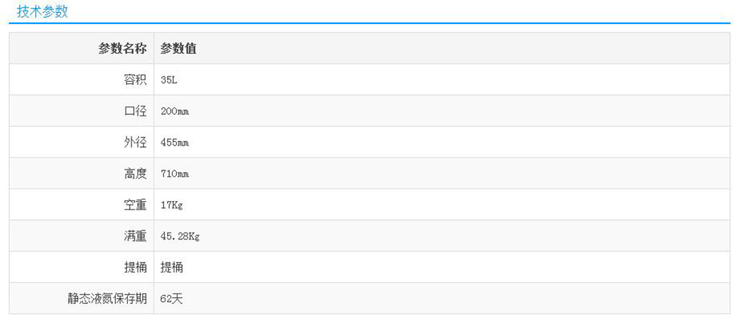Click the 容积 parameter name cell
This screenshot has height=319, width=737.
[135, 80]
